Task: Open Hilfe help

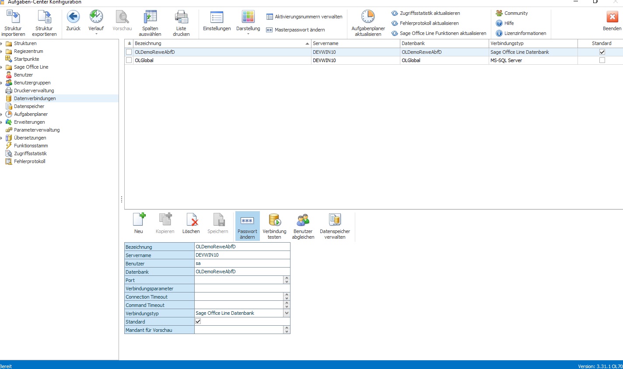Action: pyautogui.click(x=505, y=23)
